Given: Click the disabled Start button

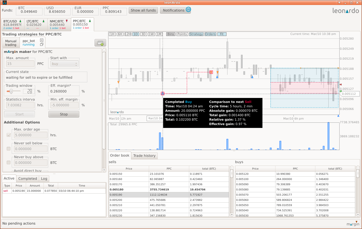Looking at the screenshot, I should coord(20,114).
